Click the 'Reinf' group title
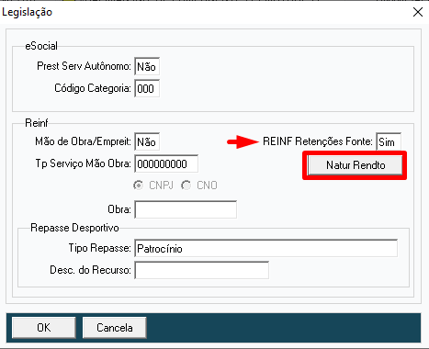Viewport: 429px width, 349px height. 37,123
